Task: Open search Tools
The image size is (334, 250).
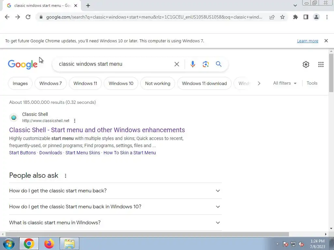Action: (312, 83)
